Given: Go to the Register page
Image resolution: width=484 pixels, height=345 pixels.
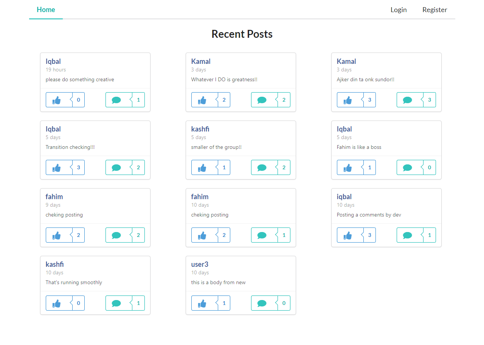Looking at the screenshot, I should coord(434,10).
